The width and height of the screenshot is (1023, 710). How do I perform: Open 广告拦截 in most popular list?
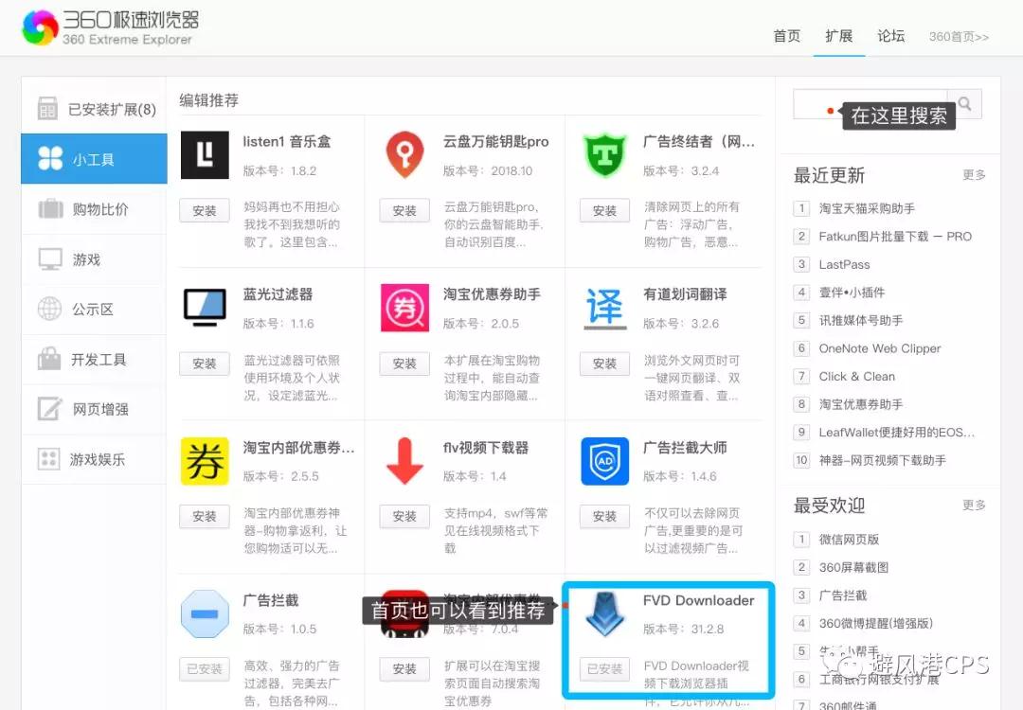tap(843, 595)
